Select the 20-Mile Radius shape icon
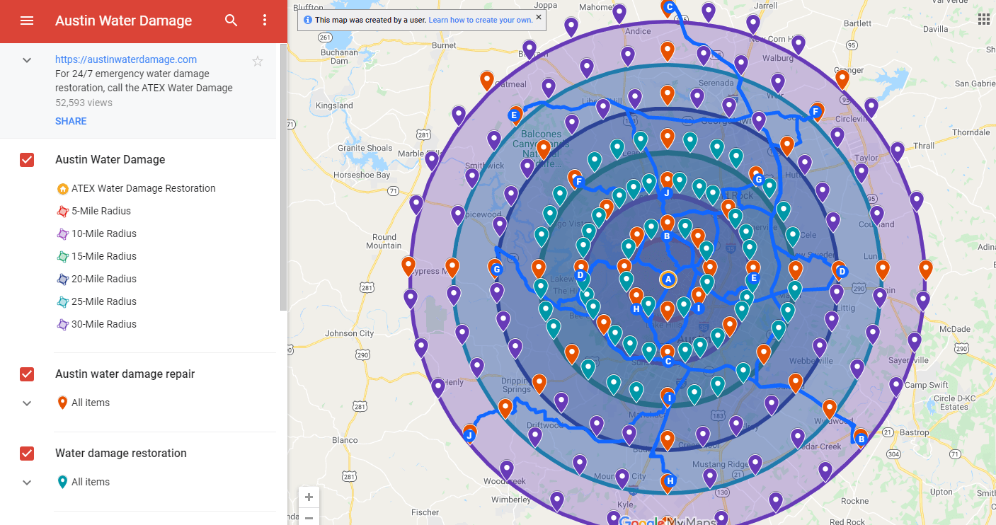The width and height of the screenshot is (996, 525). click(x=62, y=279)
